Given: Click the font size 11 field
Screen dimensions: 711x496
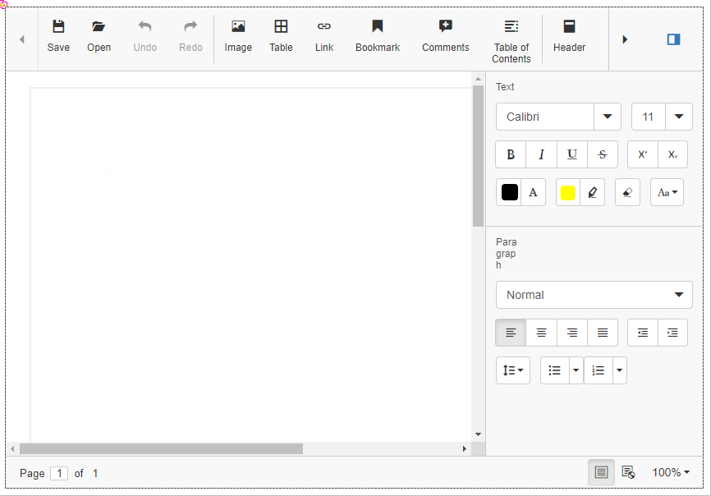Looking at the screenshot, I should (x=649, y=117).
